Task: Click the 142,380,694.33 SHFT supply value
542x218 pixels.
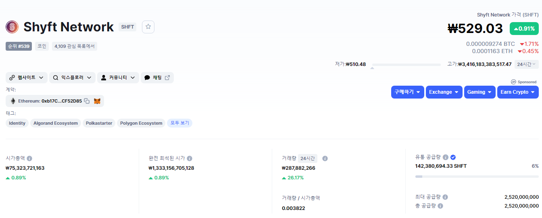Action: (x=441, y=166)
